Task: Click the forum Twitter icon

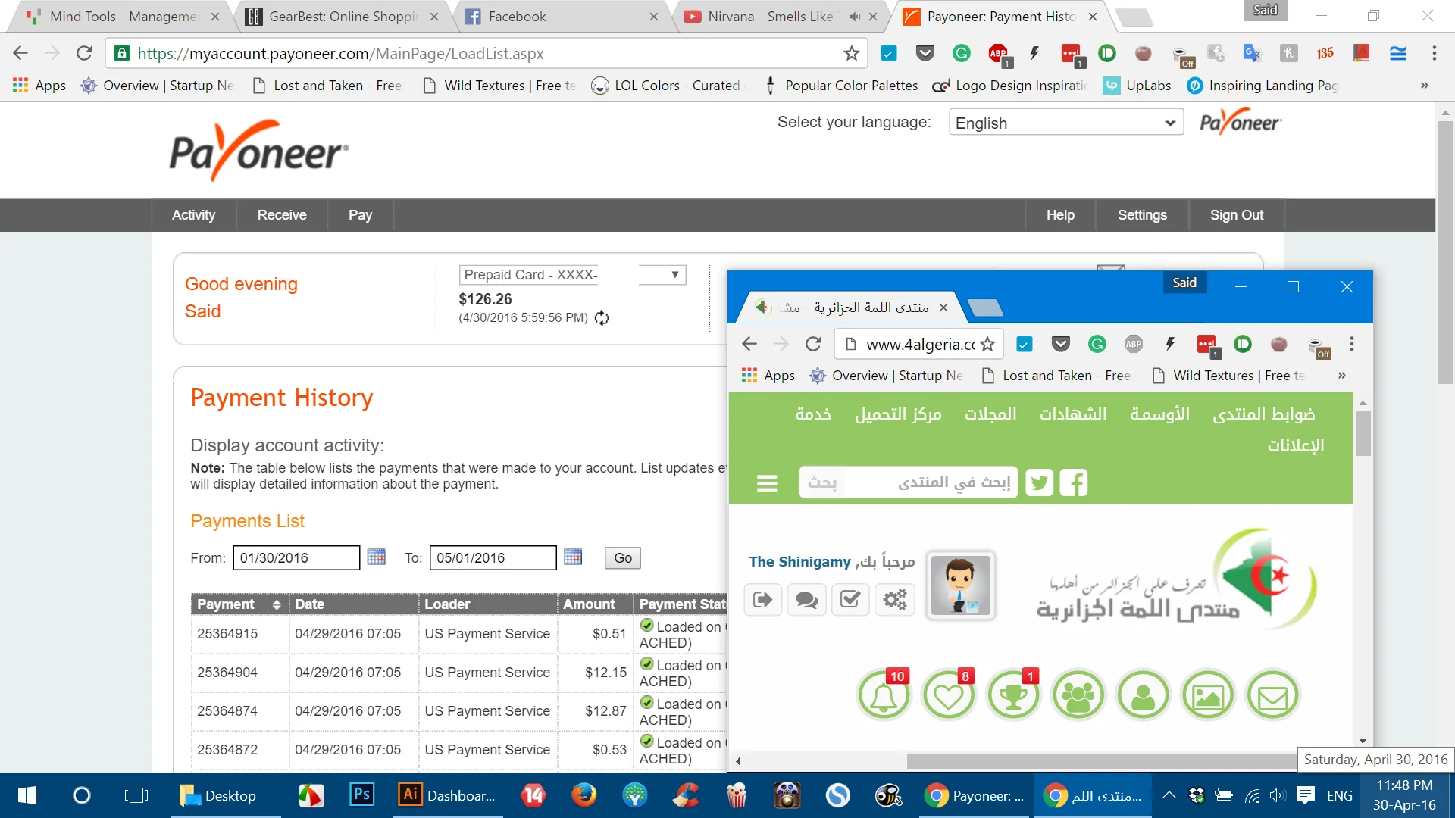Action: point(1040,482)
